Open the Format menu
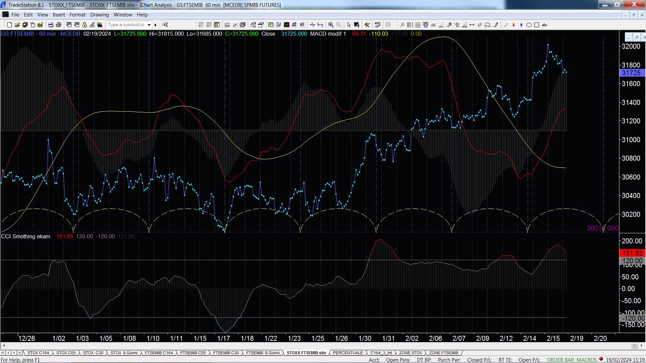 click(77, 15)
